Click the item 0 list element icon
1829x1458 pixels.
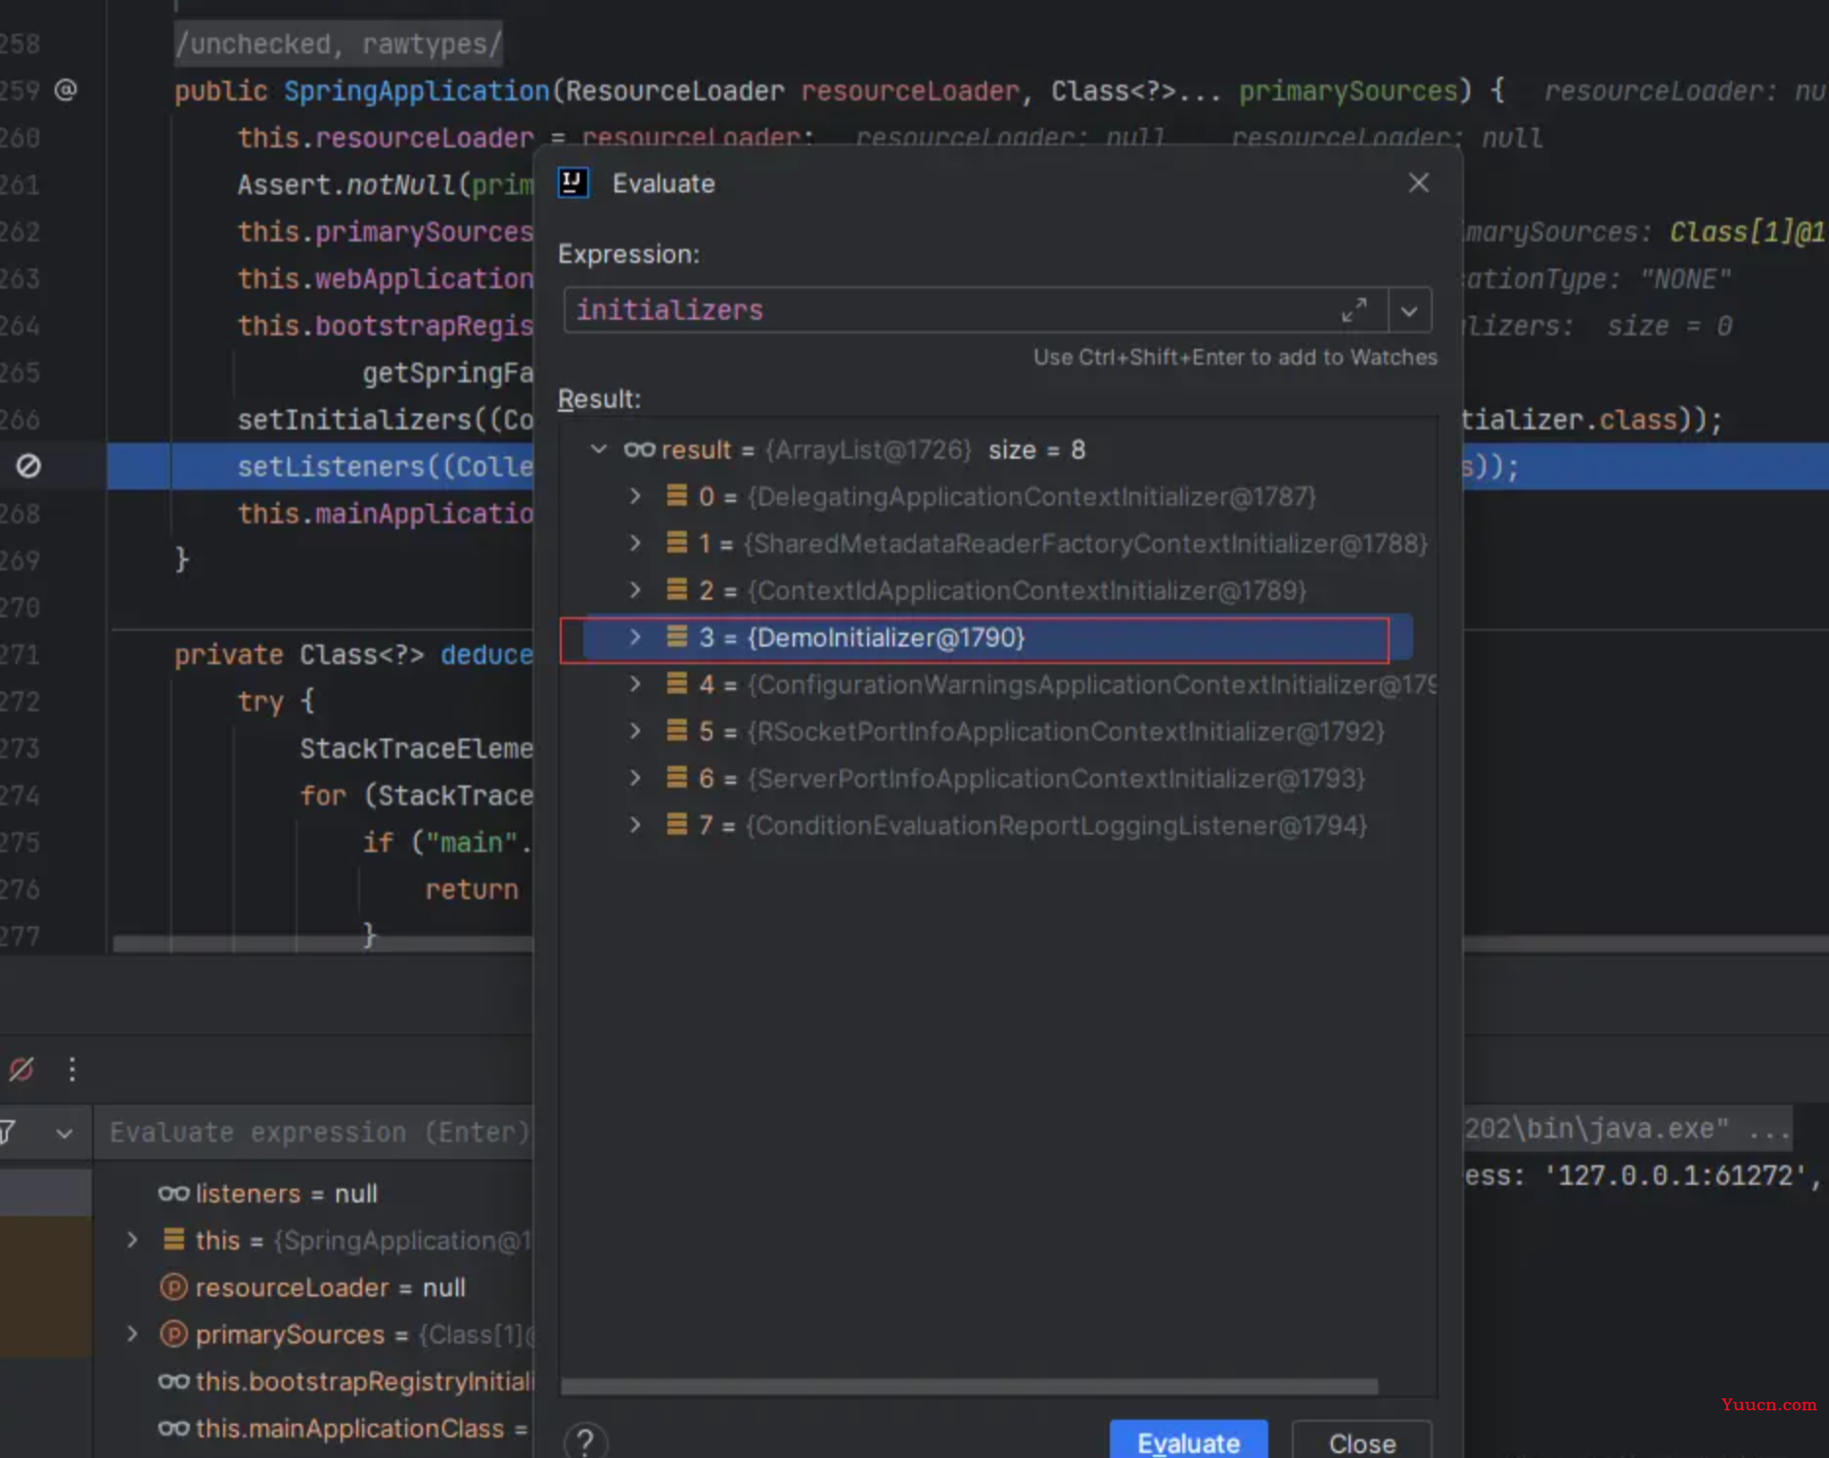tap(676, 496)
